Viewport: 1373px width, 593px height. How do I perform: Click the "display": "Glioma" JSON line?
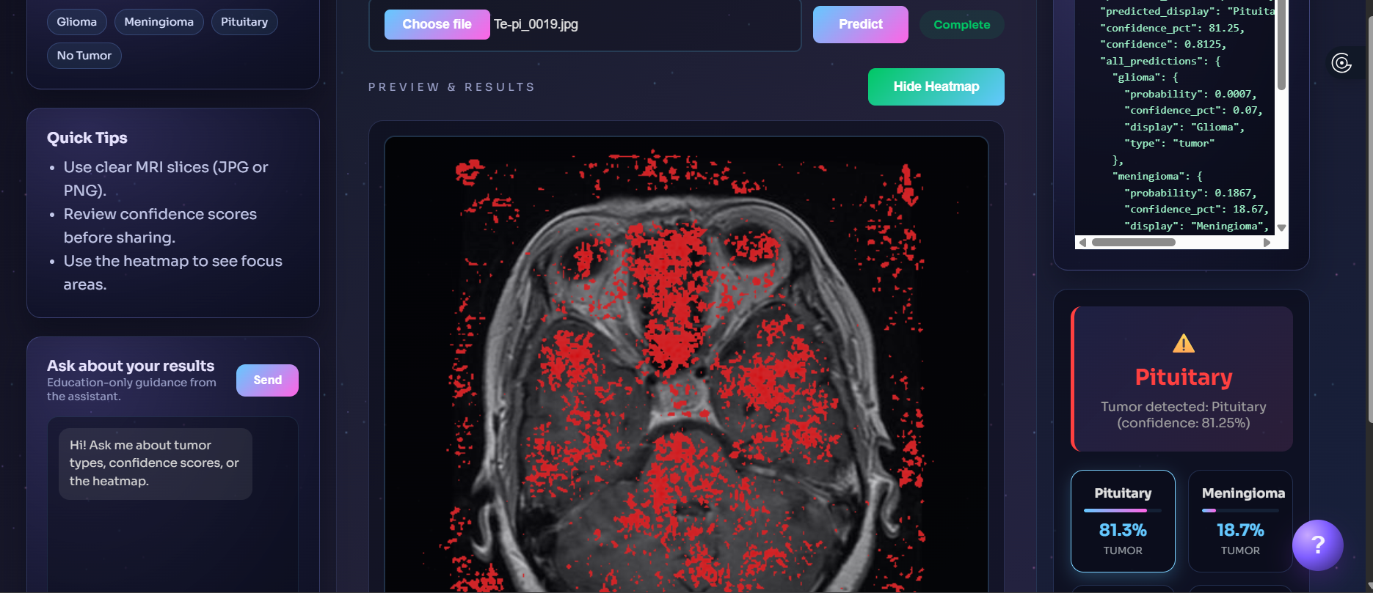[1184, 127]
